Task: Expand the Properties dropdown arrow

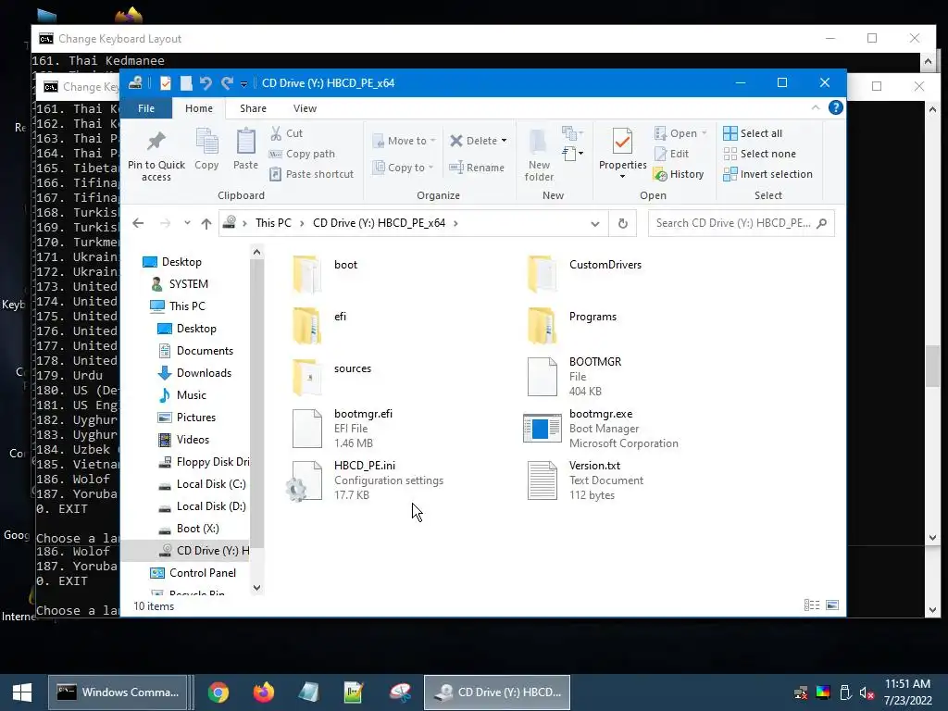Action: 622,177
